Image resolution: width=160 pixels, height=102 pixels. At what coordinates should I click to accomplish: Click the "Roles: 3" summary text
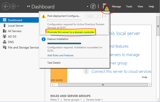click(x=55, y=100)
